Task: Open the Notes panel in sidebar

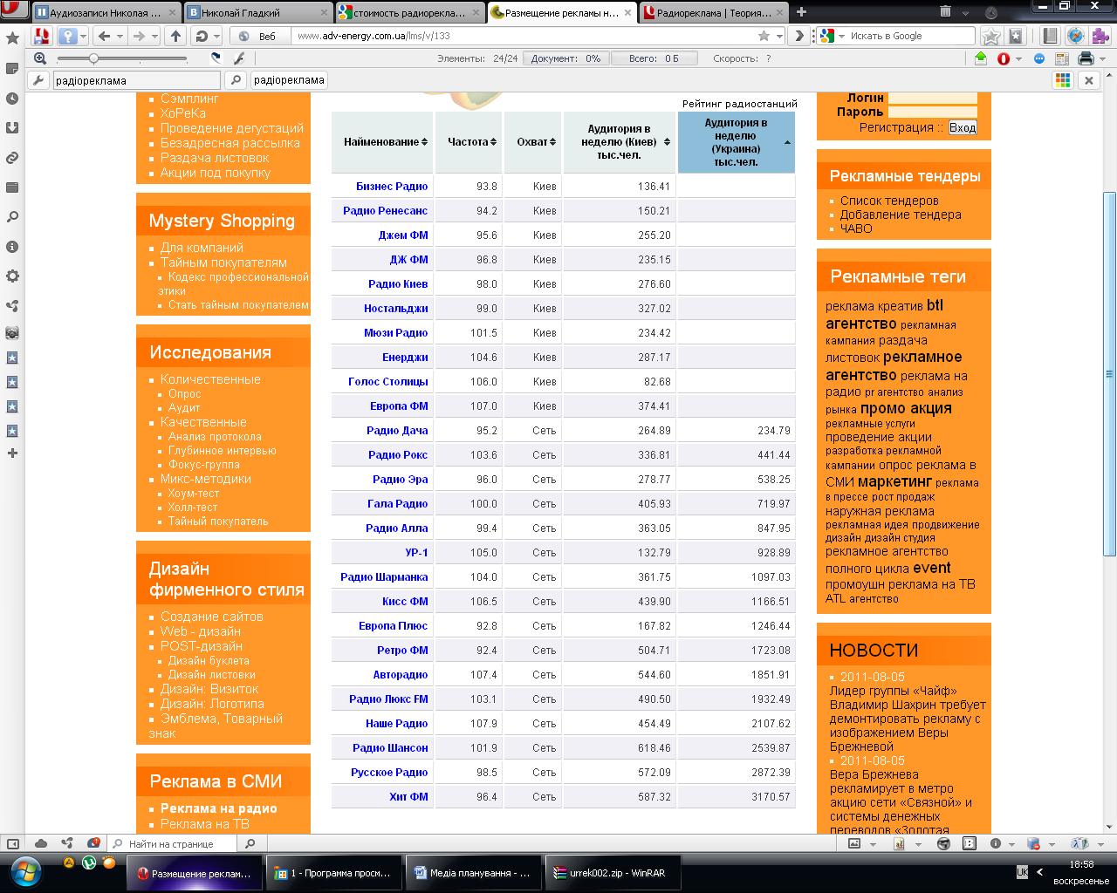Action: coord(12,68)
